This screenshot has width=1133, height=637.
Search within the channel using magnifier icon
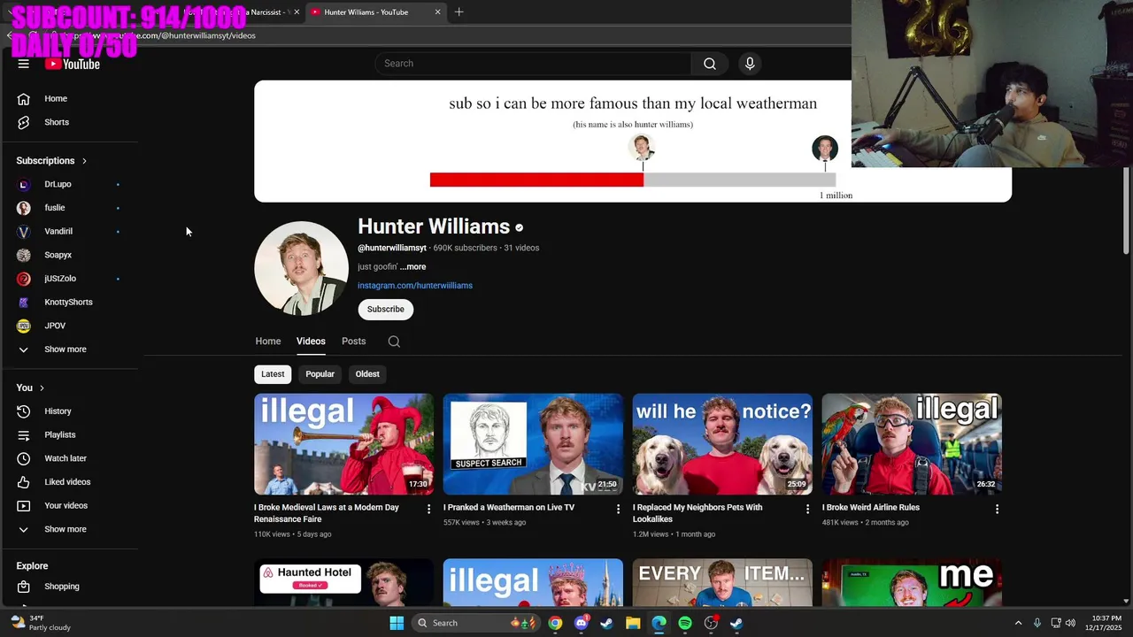pos(394,342)
